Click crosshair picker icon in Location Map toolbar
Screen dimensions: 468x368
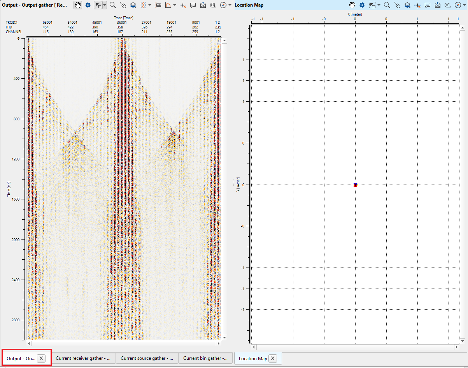click(417, 5)
